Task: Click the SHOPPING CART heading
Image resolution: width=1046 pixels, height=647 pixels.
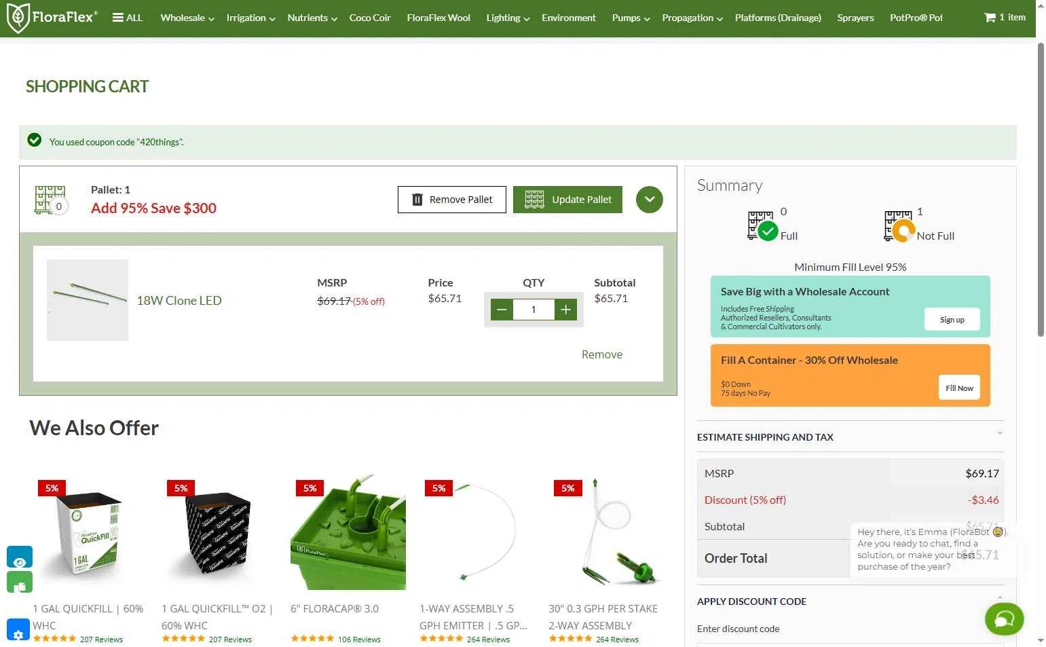Action: (x=87, y=87)
